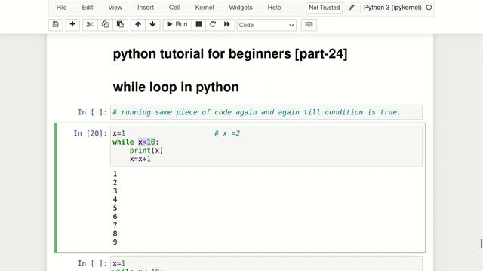Image resolution: width=483 pixels, height=271 pixels.
Task: Open the Cell menu
Action: (174, 8)
